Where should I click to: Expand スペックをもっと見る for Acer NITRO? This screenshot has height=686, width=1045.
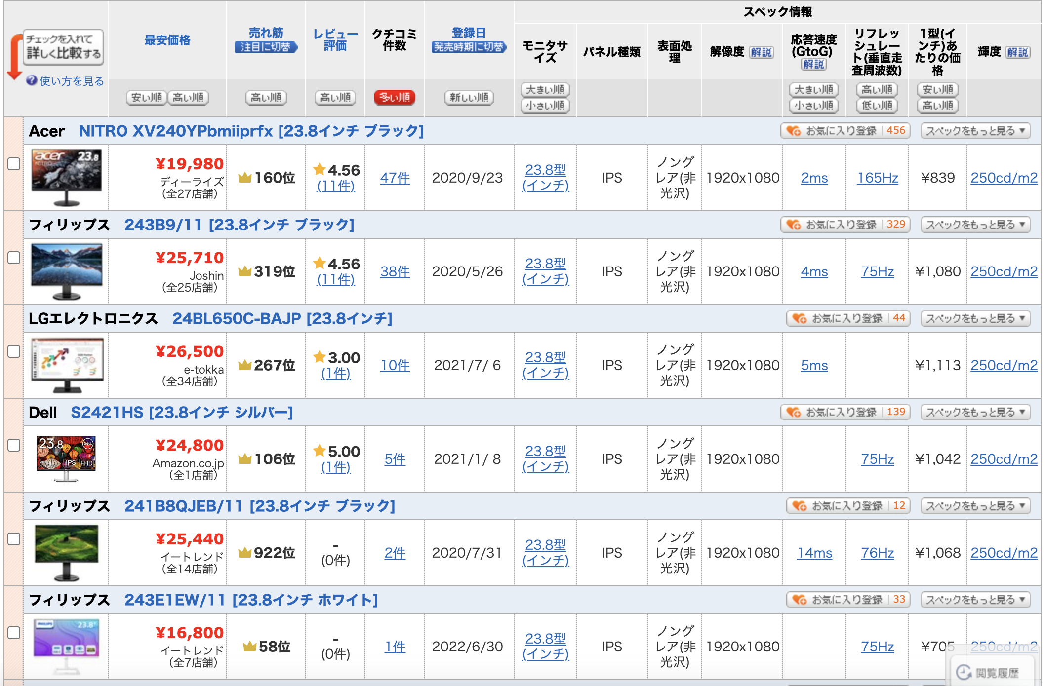(975, 131)
